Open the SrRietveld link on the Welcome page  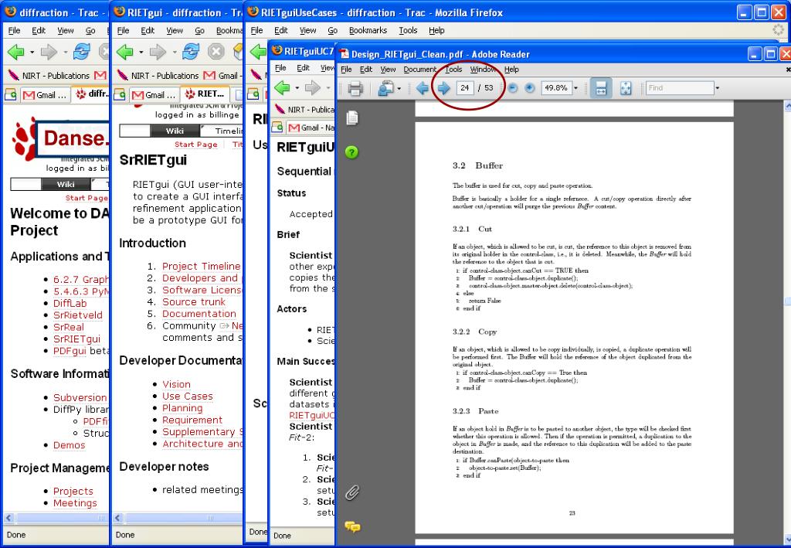pyautogui.click(x=78, y=315)
